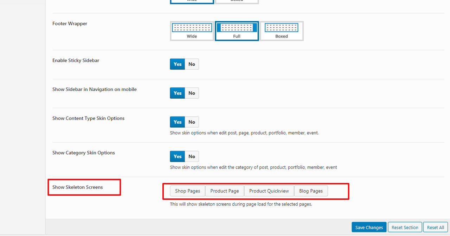Select Boxed footer wrapper layout
The image size is (450, 236).
[282, 31]
